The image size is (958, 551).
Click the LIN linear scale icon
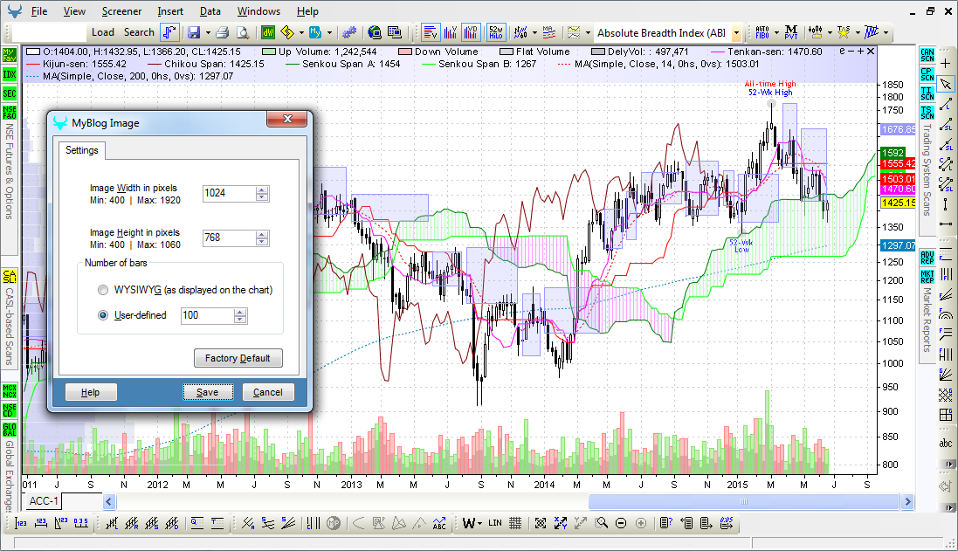point(495,523)
